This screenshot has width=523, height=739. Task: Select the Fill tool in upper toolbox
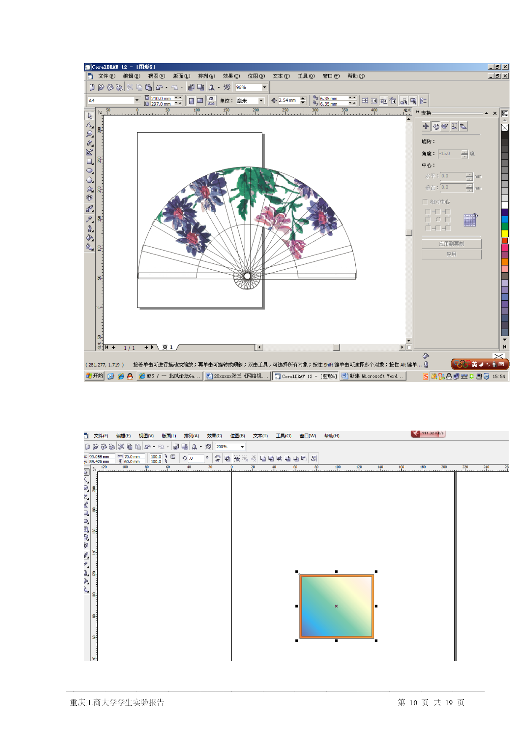coord(89,238)
